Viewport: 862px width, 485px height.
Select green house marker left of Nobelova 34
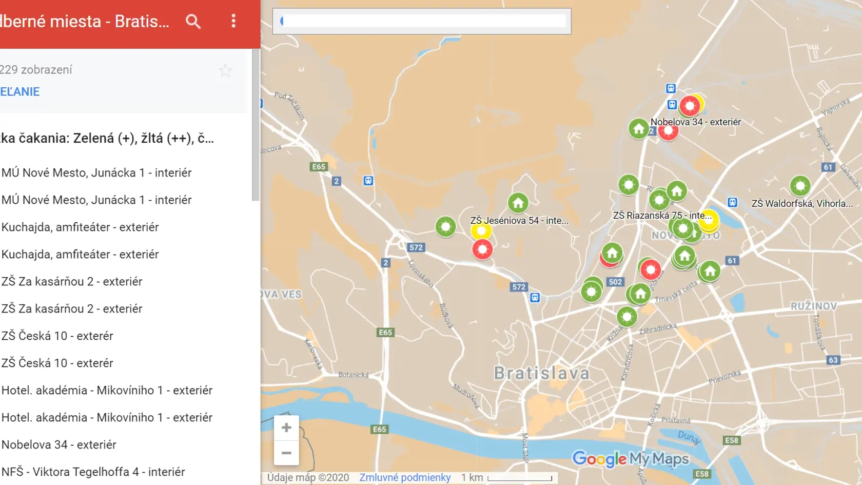coord(639,128)
